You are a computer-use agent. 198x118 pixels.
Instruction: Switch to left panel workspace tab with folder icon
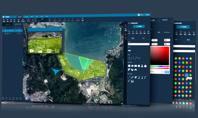point(8,24)
